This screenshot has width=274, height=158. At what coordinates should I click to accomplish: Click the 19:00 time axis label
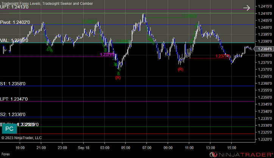tap(20, 148)
